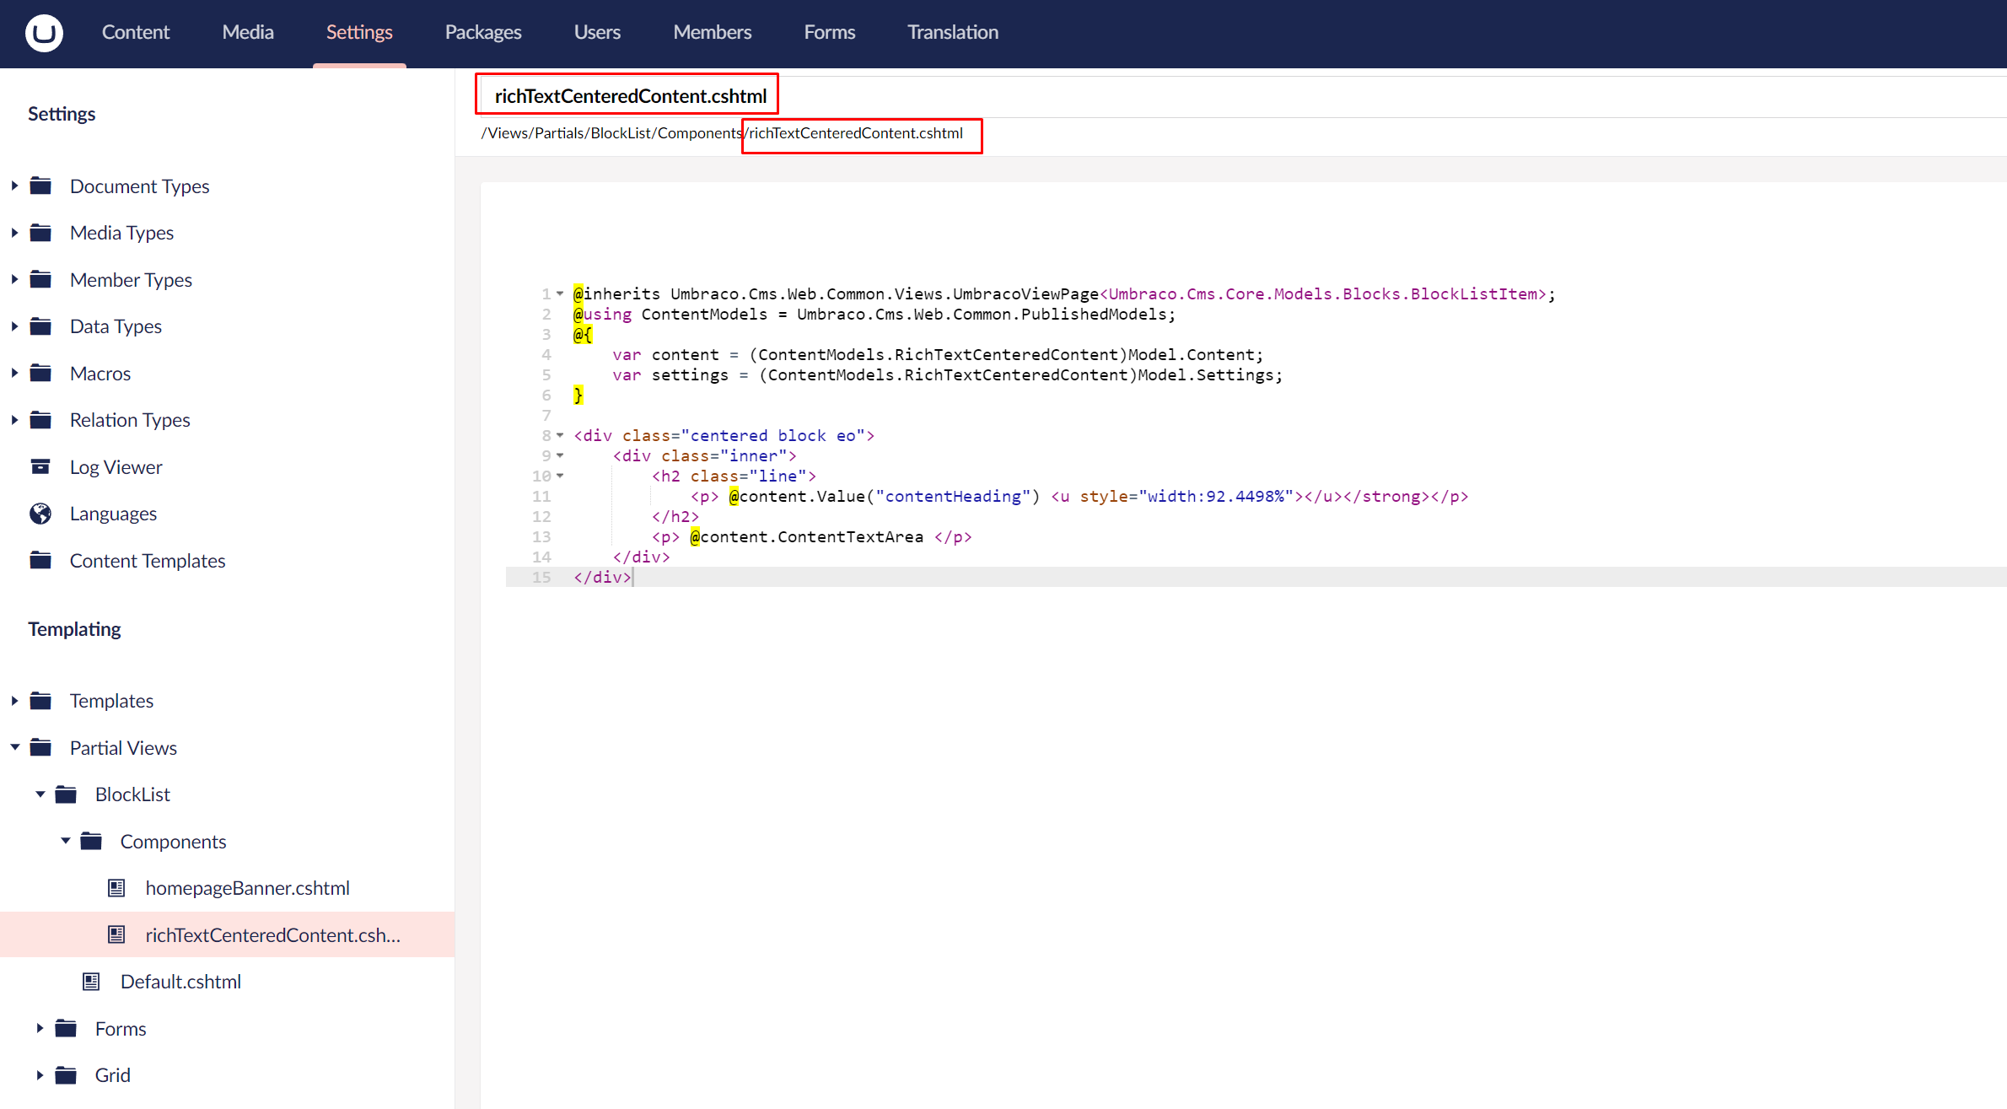Collapse the Partial Views node
2007x1109 pixels.
click(x=14, y=747)
